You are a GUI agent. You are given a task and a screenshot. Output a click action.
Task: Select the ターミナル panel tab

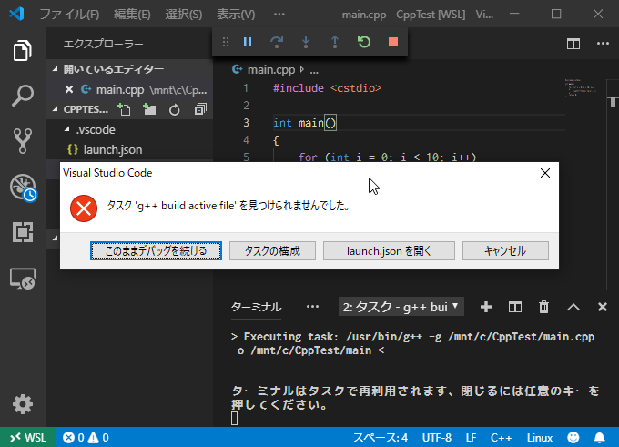(256, 307)
